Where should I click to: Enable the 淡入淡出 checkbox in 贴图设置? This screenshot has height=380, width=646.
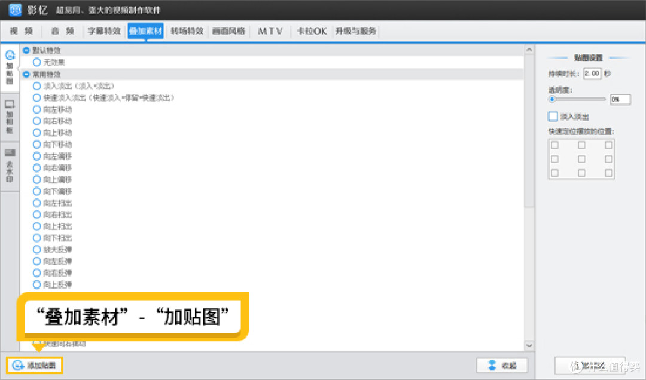(553, 117)
